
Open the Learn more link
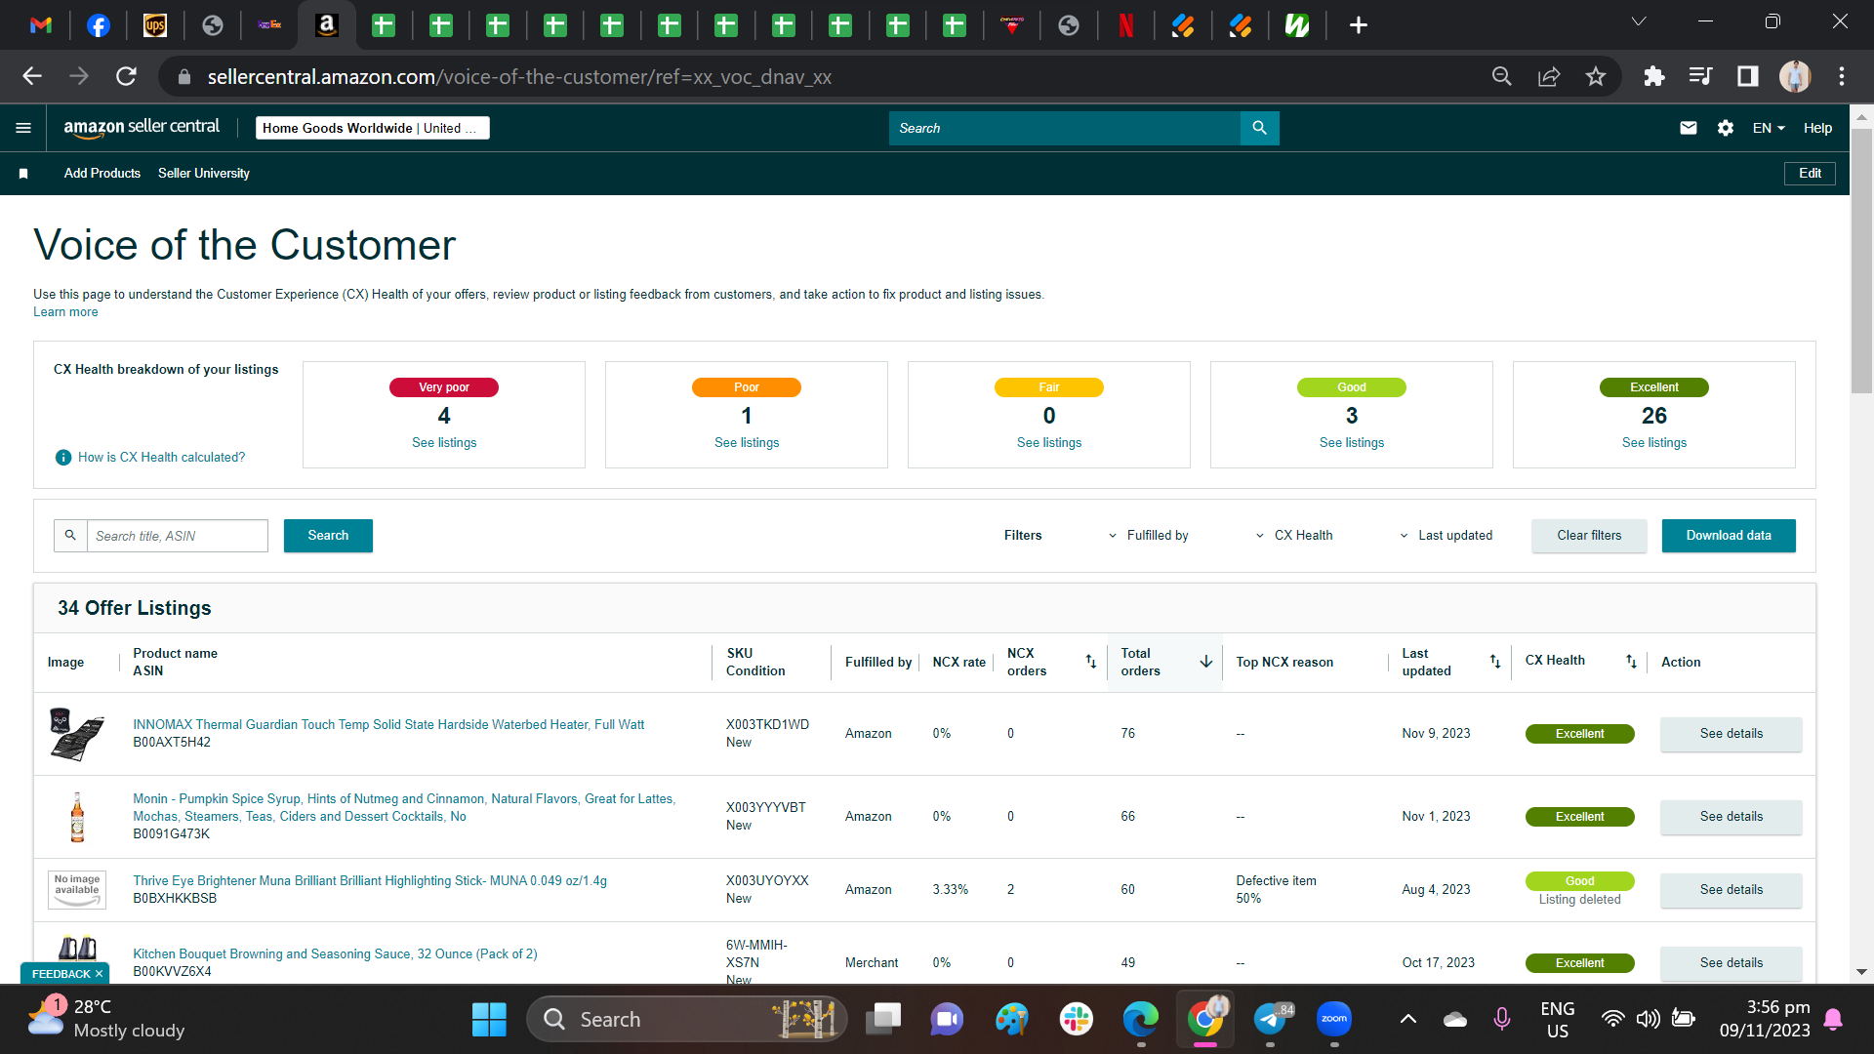[65, 312]
